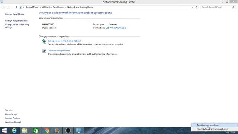This screenshot has height=134, width=238.
Task: Open Control Panel Home
Action: coord(15,14)
